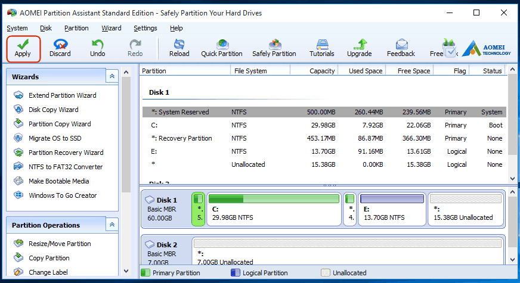Click the Disk 2 icon in disk map
Image resolution: width=520 pixels, height=283 pixels.
pos(150,244)
